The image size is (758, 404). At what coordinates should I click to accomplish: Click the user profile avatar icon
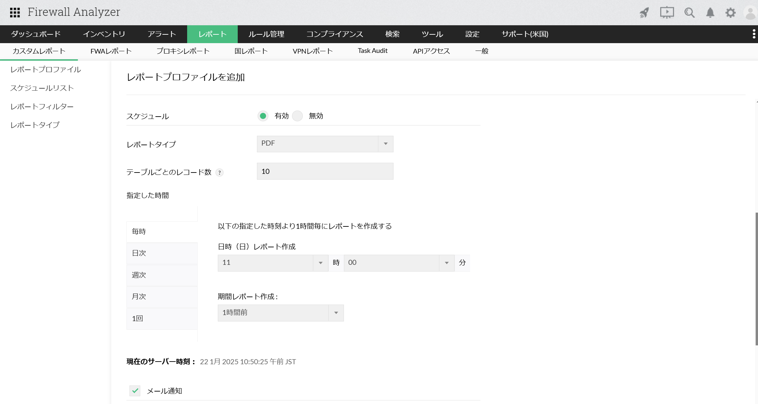751,13
